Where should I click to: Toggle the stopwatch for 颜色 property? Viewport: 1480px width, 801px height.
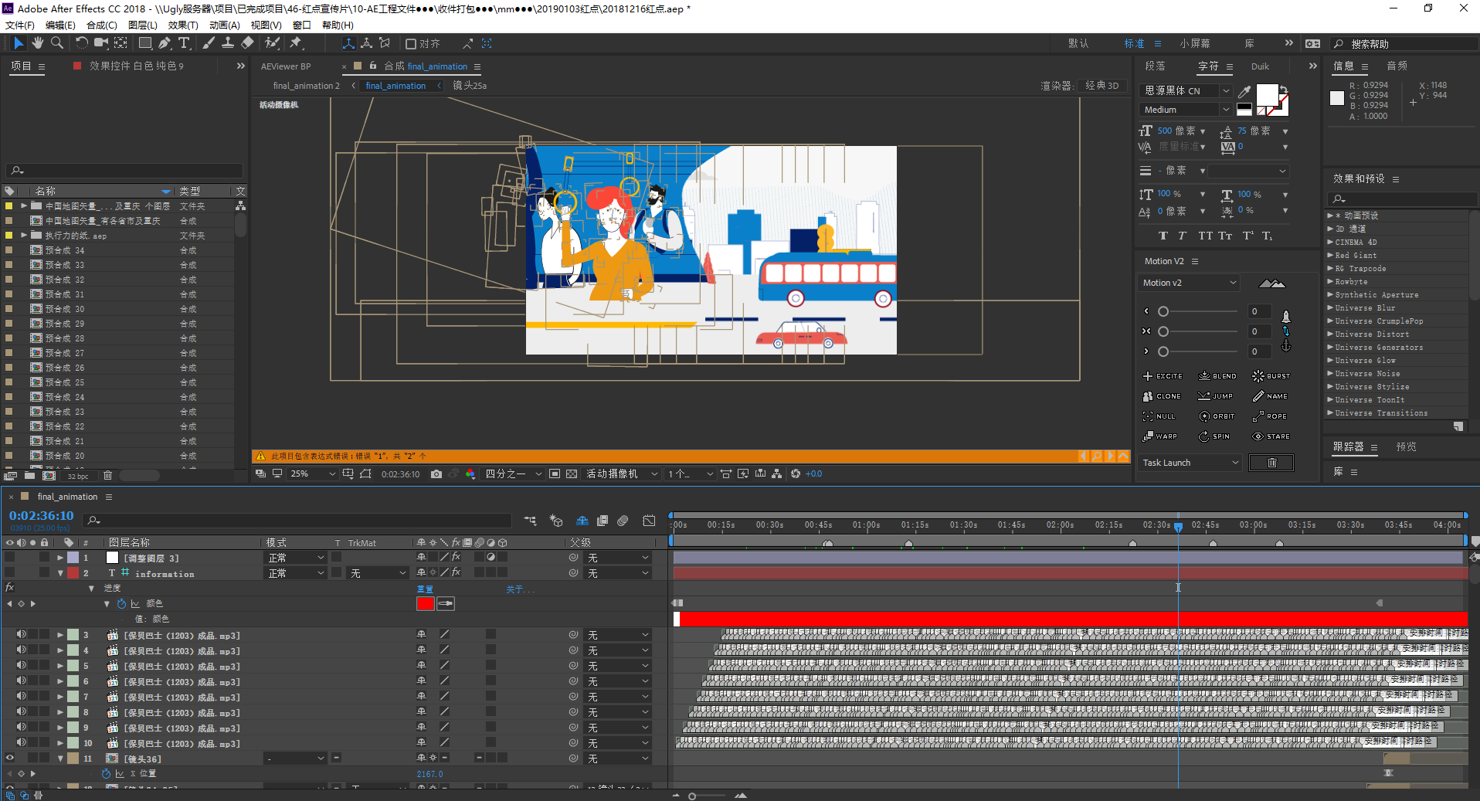tap(121, 604)
